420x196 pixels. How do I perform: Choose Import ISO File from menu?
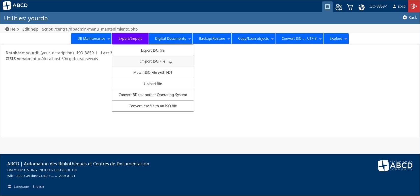(x=153, y=61)
